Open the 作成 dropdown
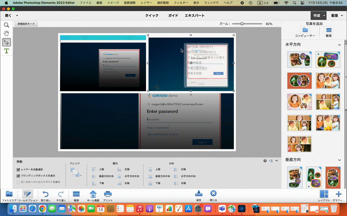Screen dimensions: 347x216 [x=318, y=15]
